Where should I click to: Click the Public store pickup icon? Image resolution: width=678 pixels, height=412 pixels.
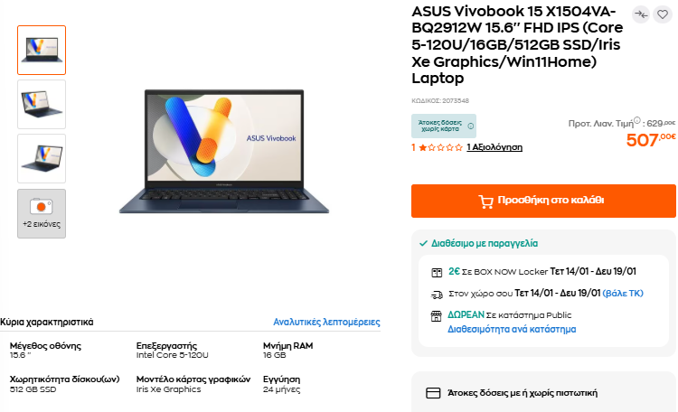point(437,316)
